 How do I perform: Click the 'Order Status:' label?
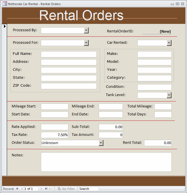(23, 142)
